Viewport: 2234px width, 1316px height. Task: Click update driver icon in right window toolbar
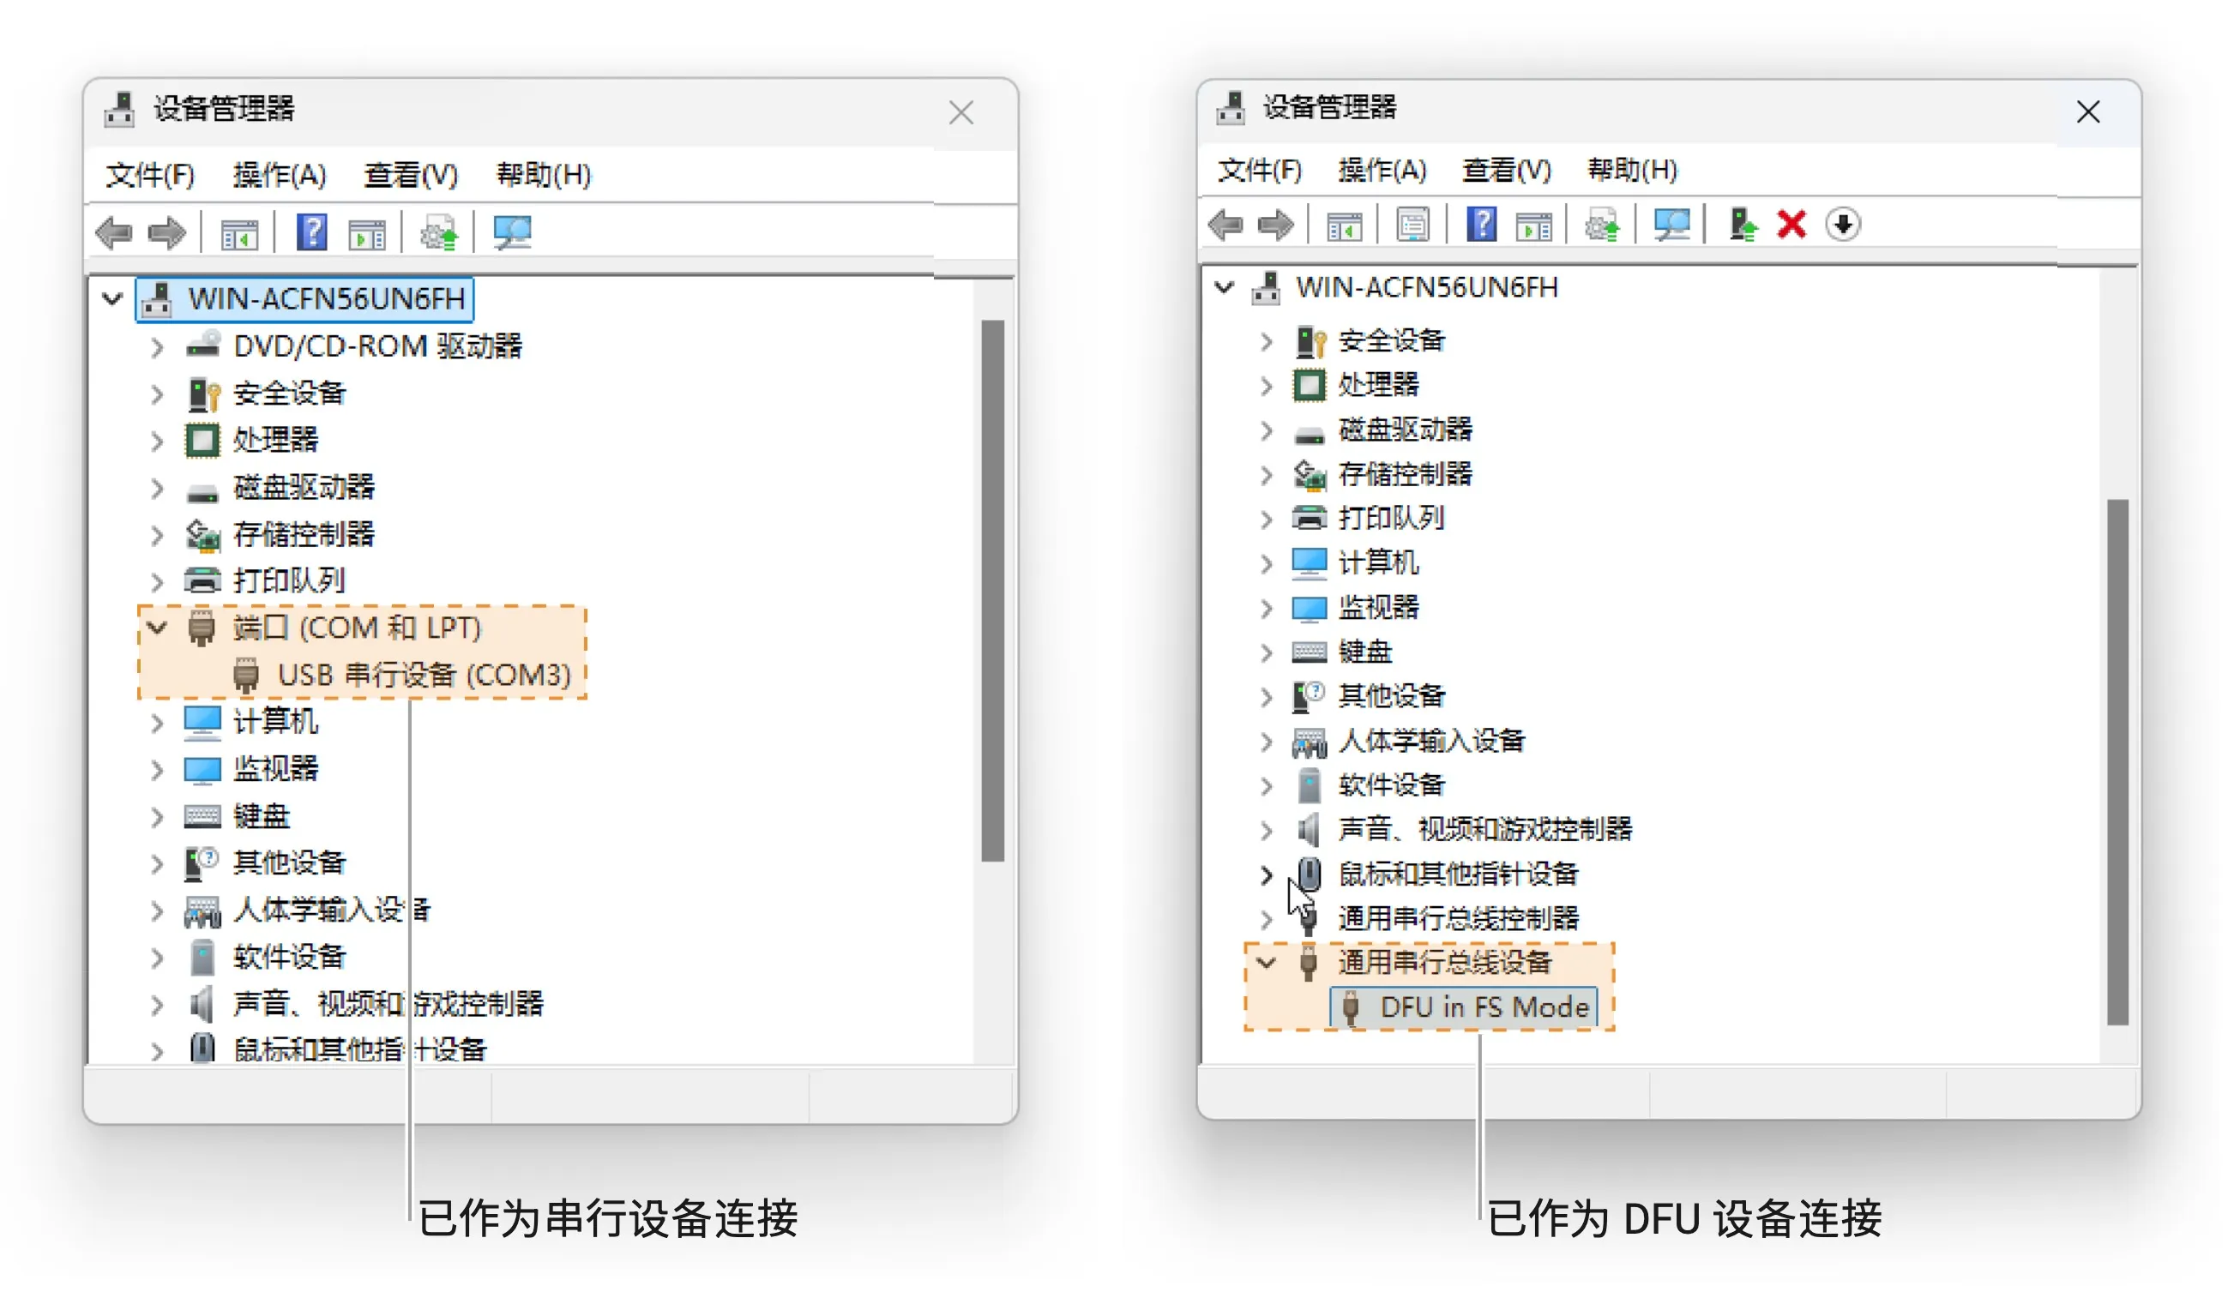pos(1603,225)
